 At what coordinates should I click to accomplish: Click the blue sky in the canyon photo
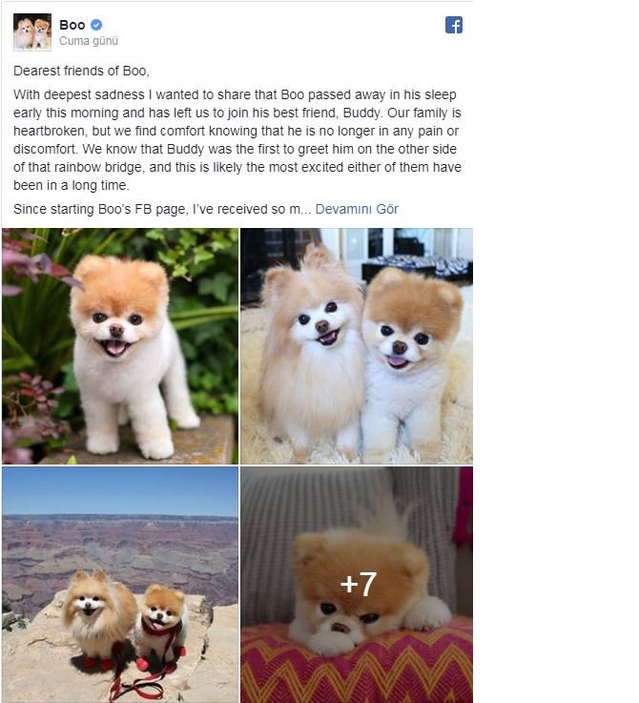pyautogui.click(x=120, y=491)
